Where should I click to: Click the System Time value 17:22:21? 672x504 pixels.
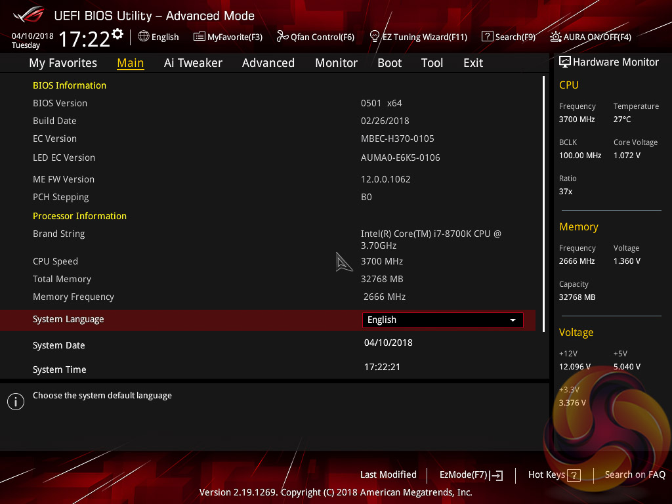point(383,367)
